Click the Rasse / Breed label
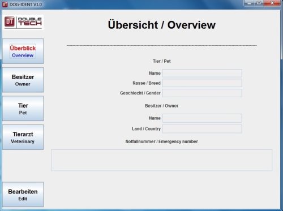 pos(147,83)
